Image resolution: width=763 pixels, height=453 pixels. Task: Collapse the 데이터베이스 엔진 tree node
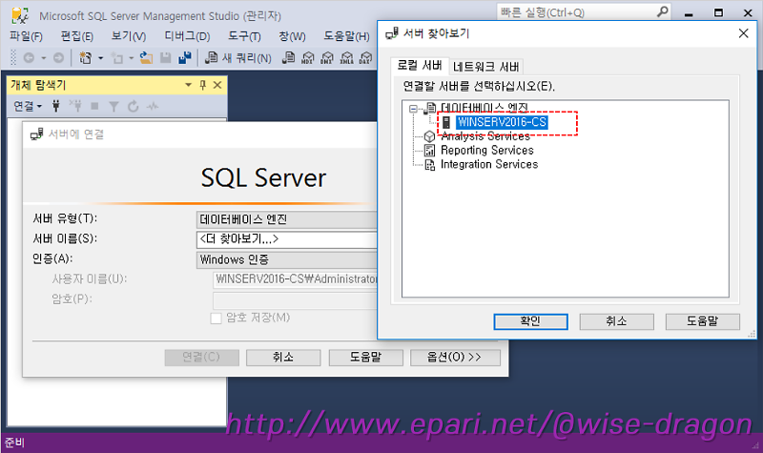(414, 109)
